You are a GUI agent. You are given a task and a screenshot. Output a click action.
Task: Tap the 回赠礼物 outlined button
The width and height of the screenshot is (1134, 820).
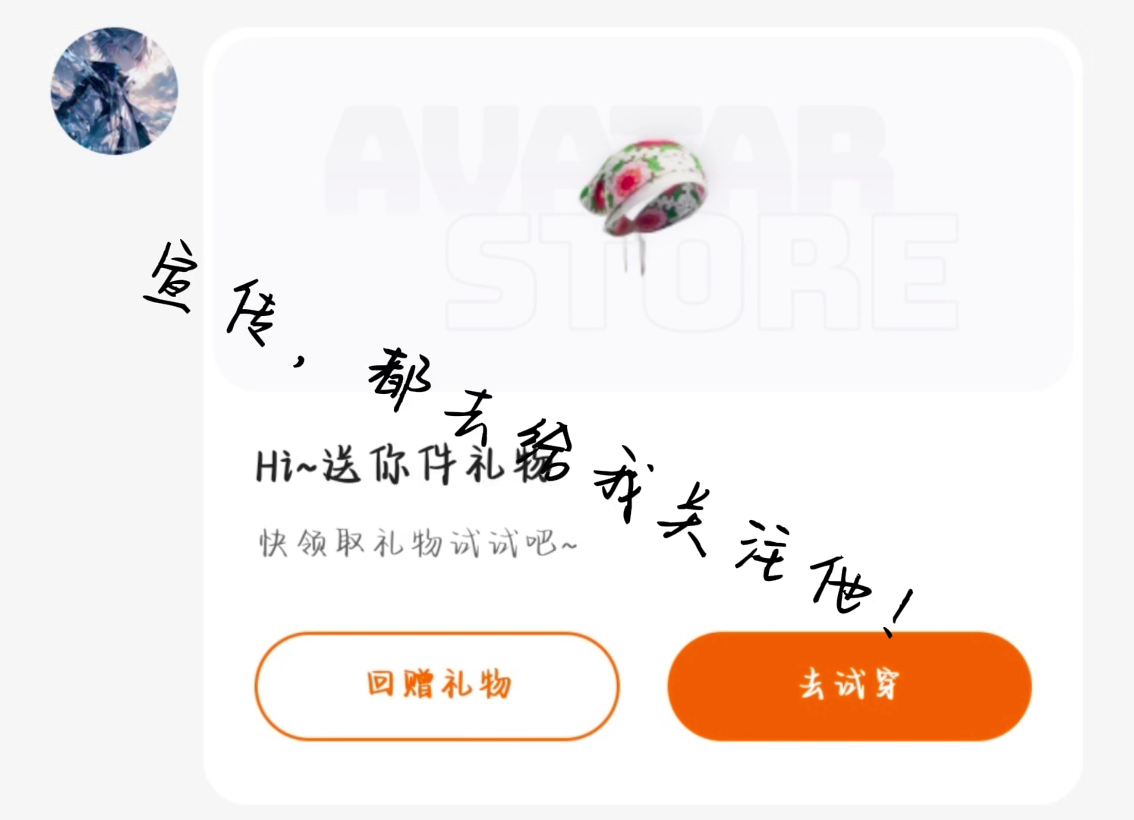437,686
